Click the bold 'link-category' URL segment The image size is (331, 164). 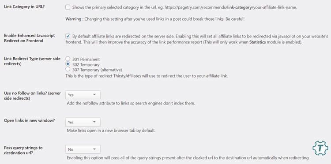[240, 7]
